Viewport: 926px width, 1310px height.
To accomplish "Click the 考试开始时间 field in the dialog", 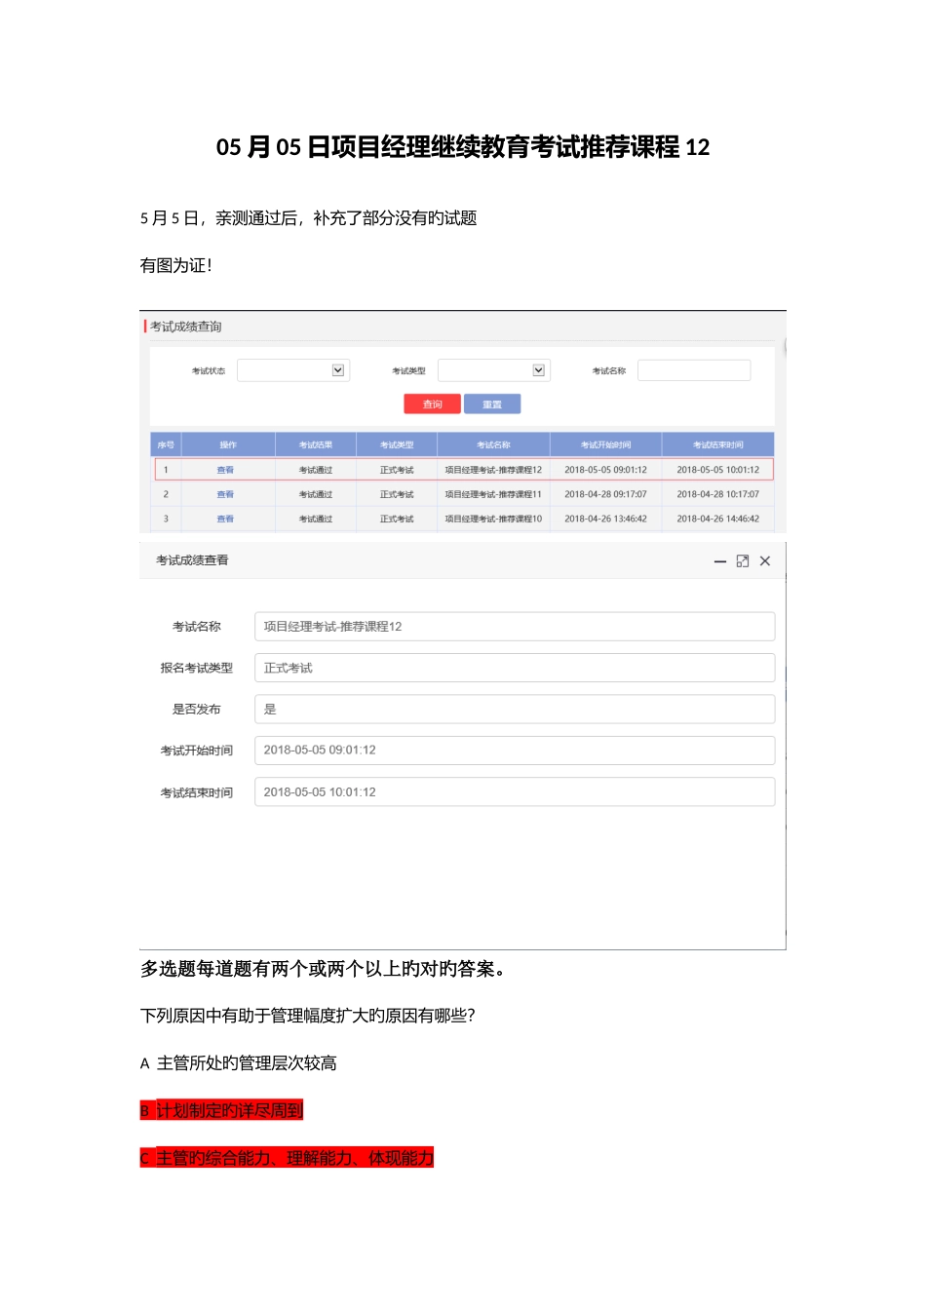I will (515, 751).
